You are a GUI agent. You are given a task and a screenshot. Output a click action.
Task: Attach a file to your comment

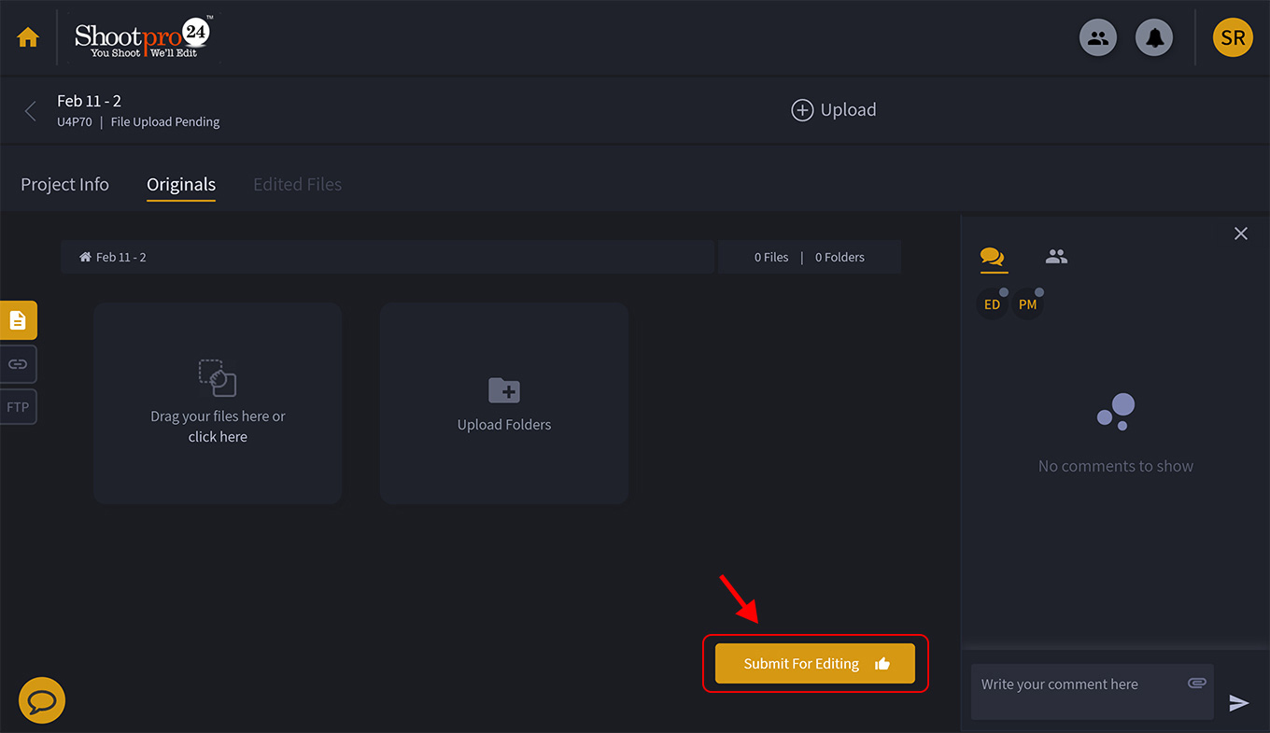[1197, 683]
